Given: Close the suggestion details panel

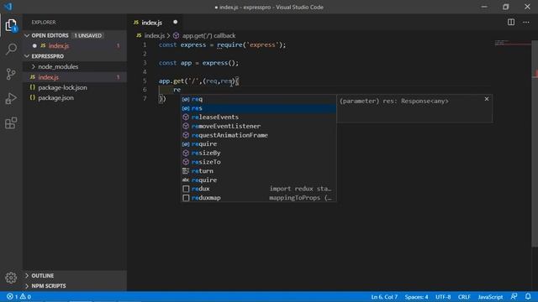Looking at the screenshot, I should 487,99.
